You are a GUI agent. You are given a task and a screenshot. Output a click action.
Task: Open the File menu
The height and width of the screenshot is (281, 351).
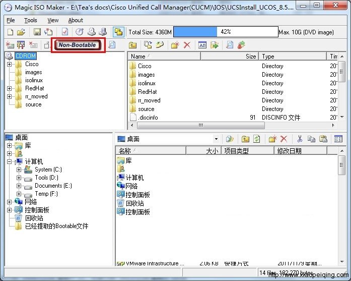11,20
